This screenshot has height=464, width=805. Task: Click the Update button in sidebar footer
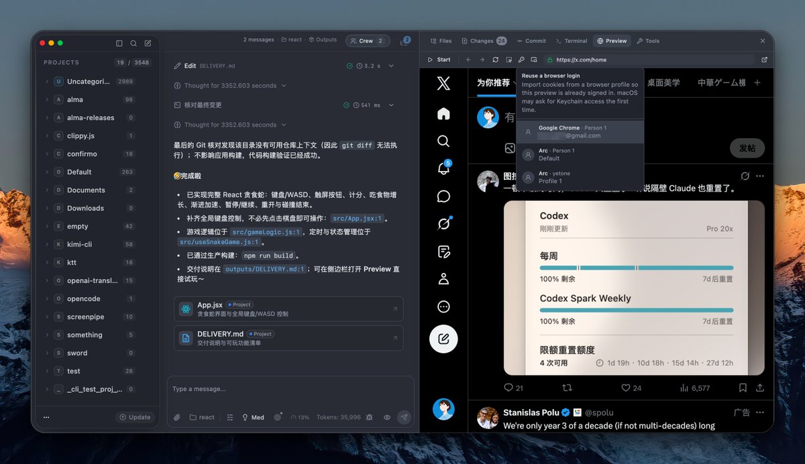(135, 417)
